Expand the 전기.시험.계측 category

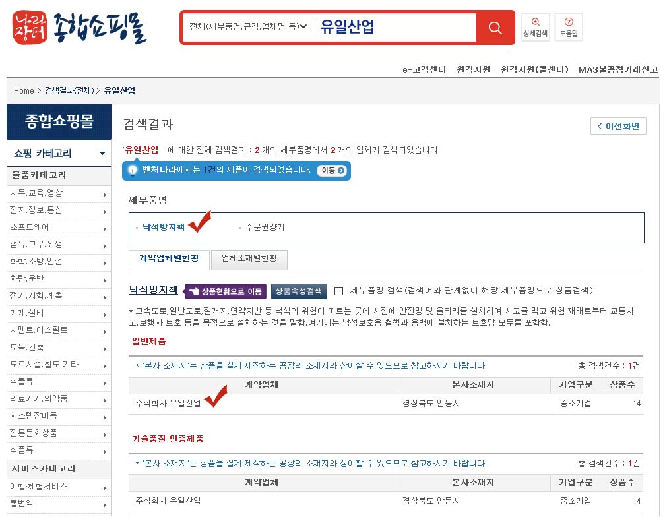point(59,296)
